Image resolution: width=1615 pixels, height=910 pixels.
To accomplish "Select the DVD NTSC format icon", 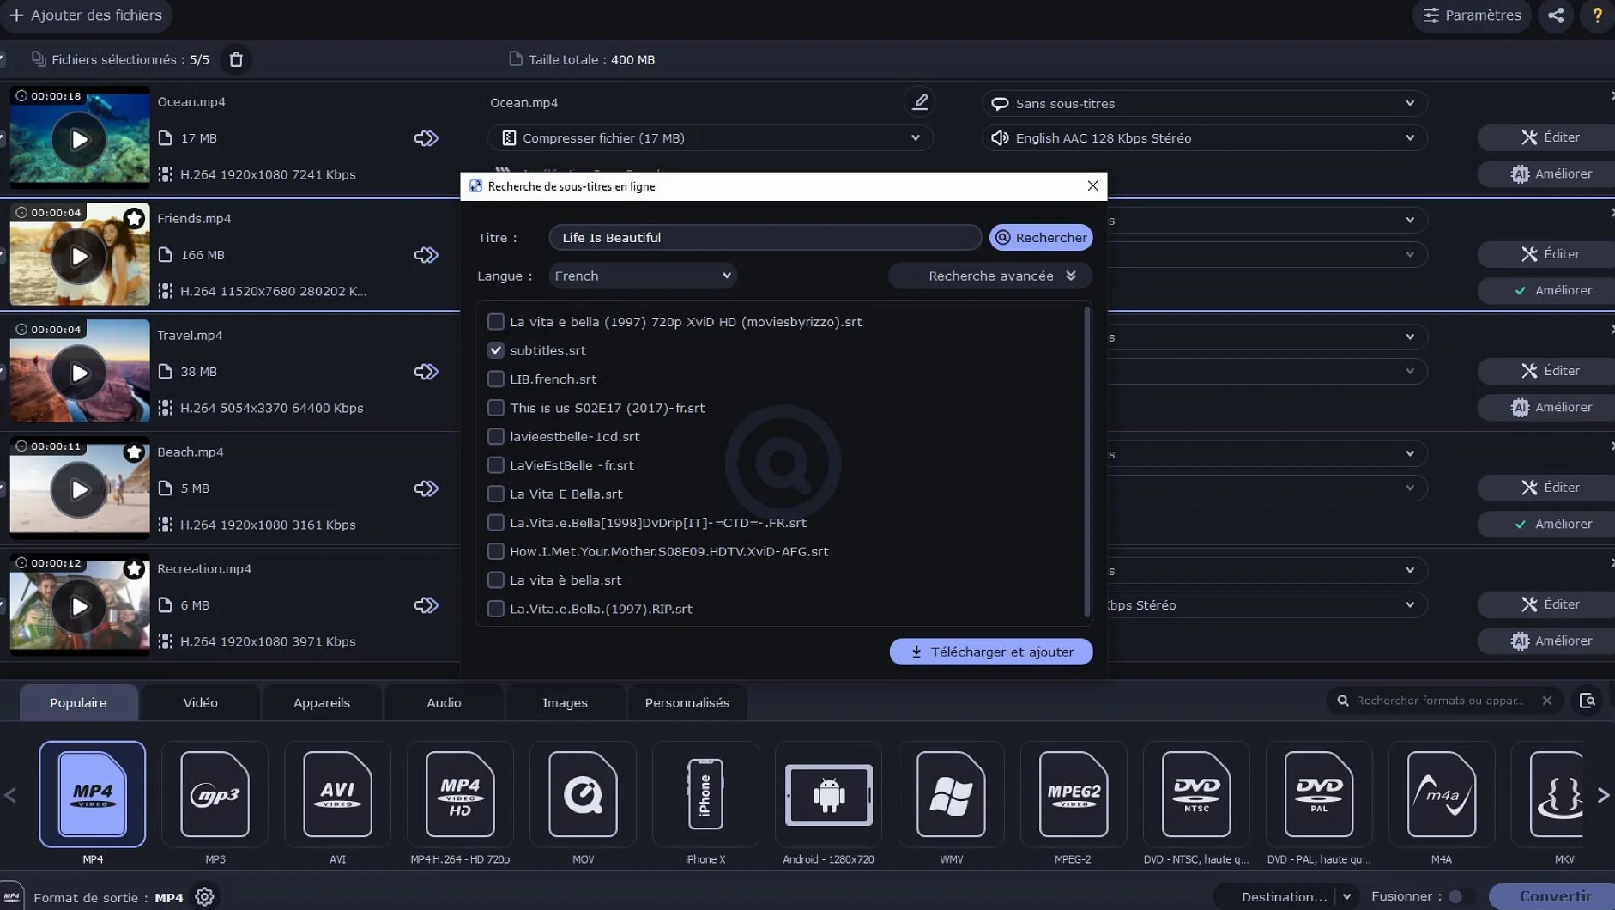I will (1196, 794).
